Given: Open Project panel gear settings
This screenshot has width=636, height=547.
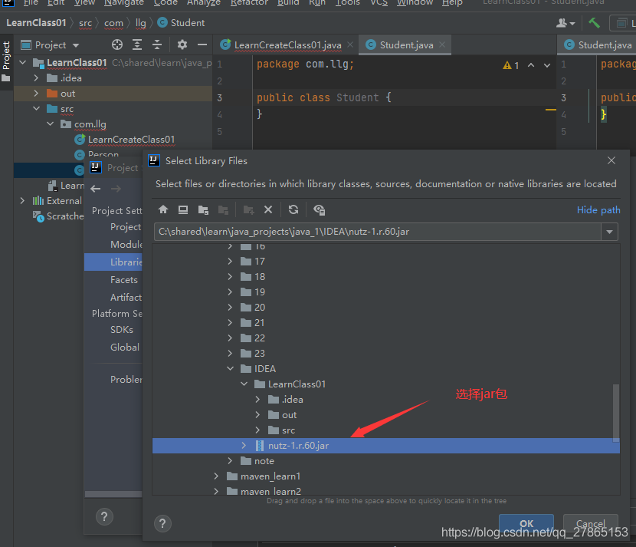Looking at the screenshot, I should (182, 44).
